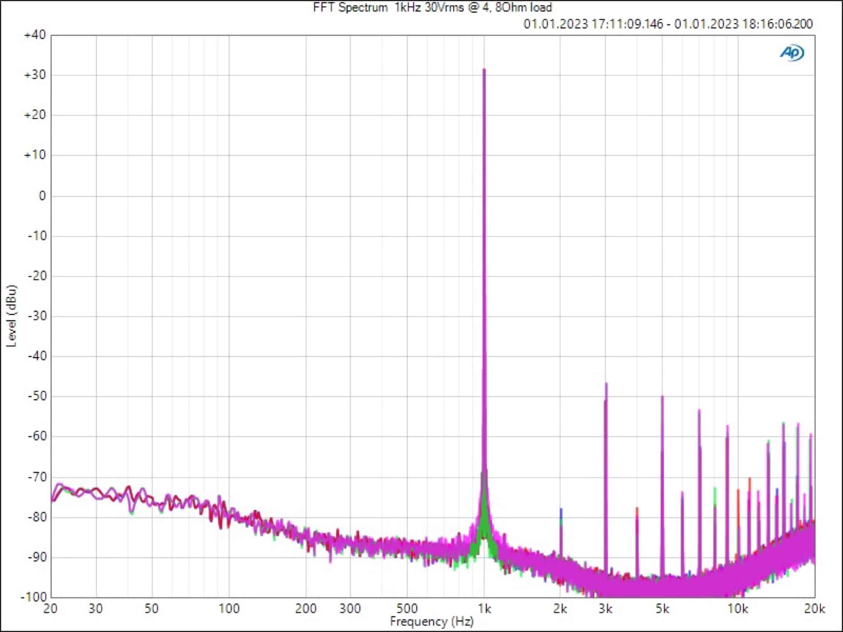Click the Frequency (Hz) axis label
Viewport: 843px width, 632px height.
pyautogui.click(x=431, y=621)
